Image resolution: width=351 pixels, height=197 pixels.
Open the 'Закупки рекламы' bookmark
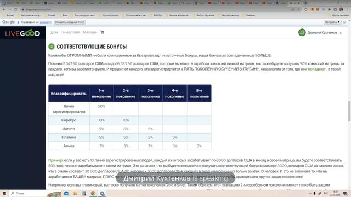[x=228, y=15]
